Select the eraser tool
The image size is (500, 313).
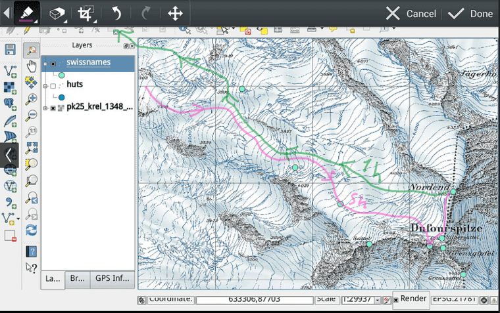[57, 13]
